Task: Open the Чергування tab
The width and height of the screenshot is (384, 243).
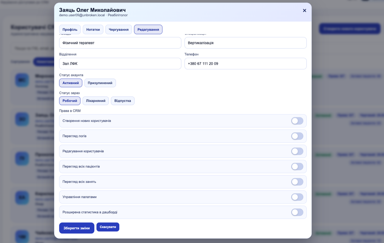Action: coord(119,30)
